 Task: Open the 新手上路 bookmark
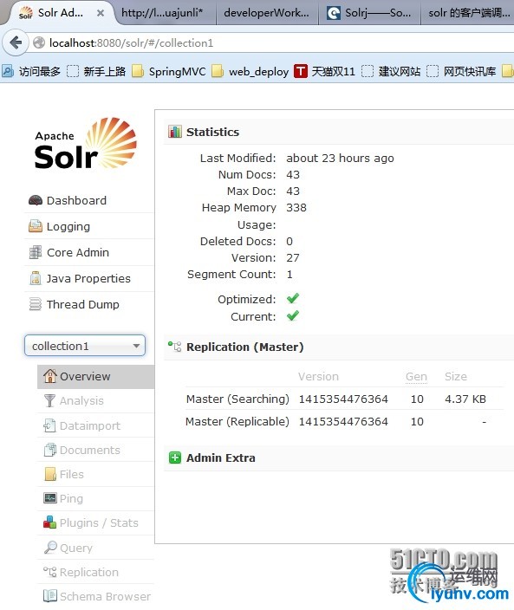pyautogui.click(x=96, y=72)
